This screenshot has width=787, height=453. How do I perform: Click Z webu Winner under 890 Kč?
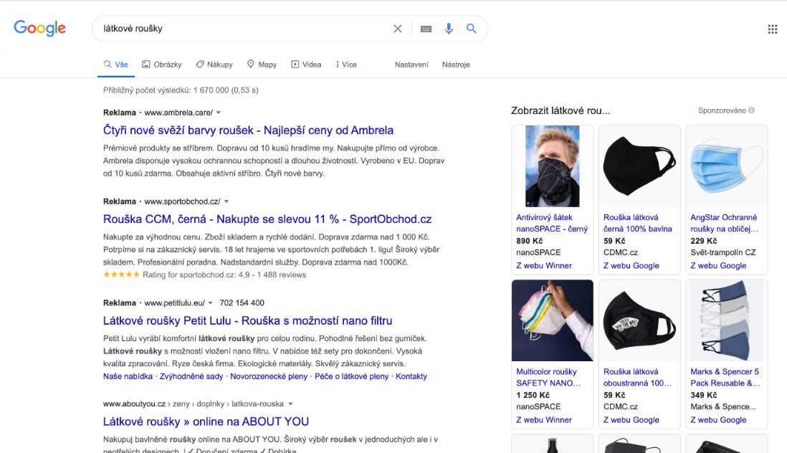[x=544, y=266]
